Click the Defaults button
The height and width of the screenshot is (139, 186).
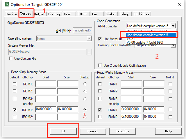pos(122,131)
